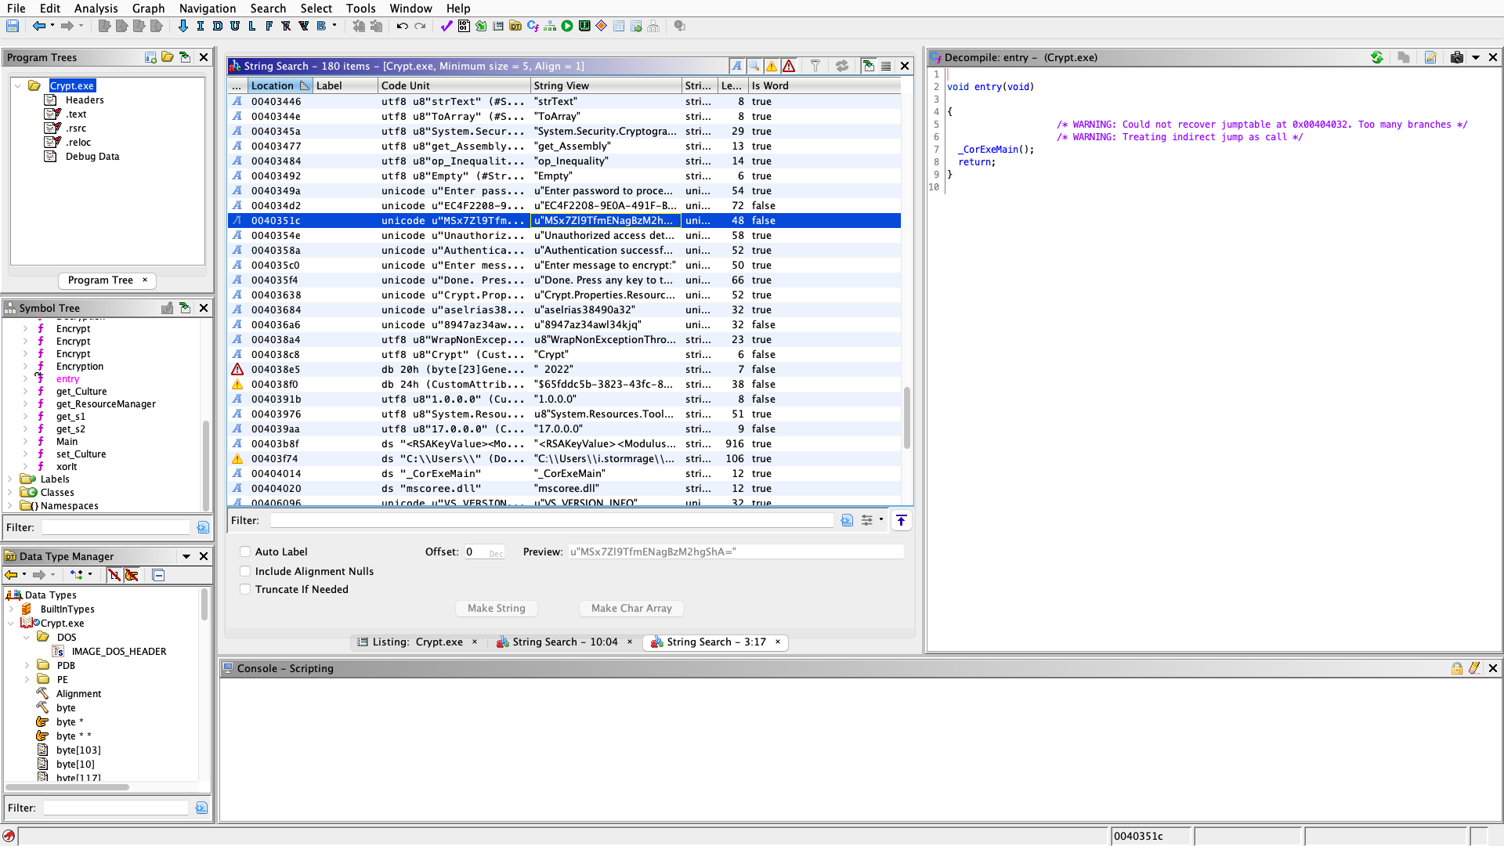Click Data Type Manager toolbar icon
The height and width of the screenshot is (846, 1504).
[x=515, y=26]
